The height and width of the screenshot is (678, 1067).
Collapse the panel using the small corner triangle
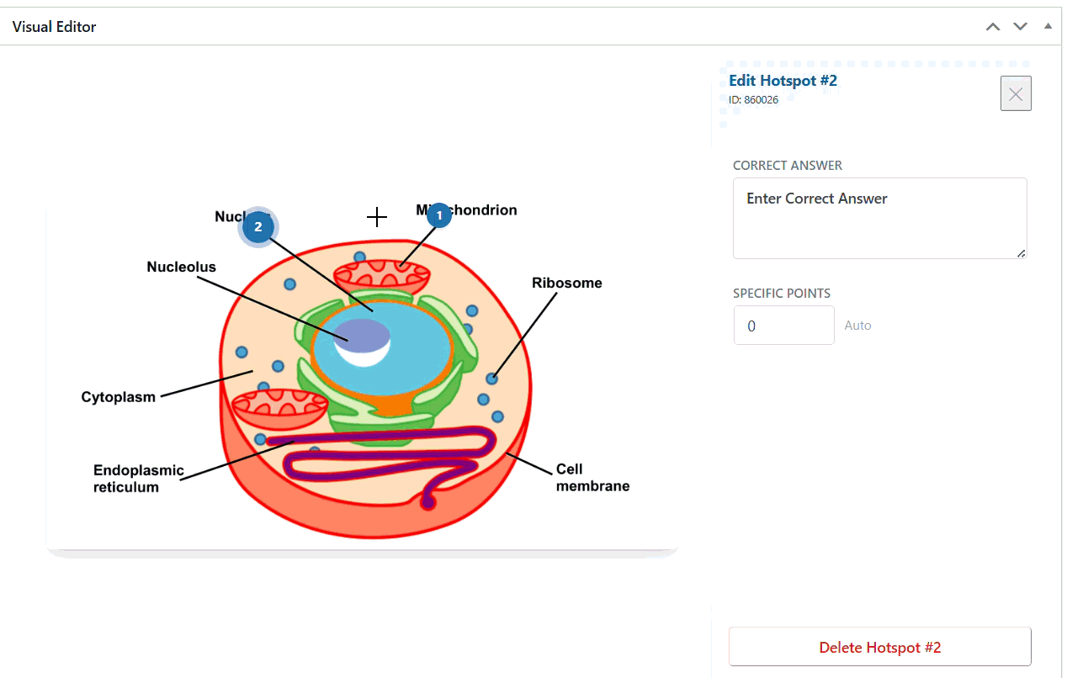pos(1048,26)
